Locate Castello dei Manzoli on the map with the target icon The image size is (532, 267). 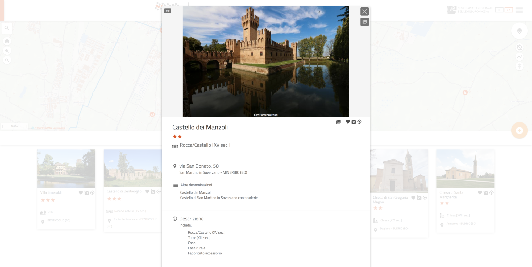[359, 122]
